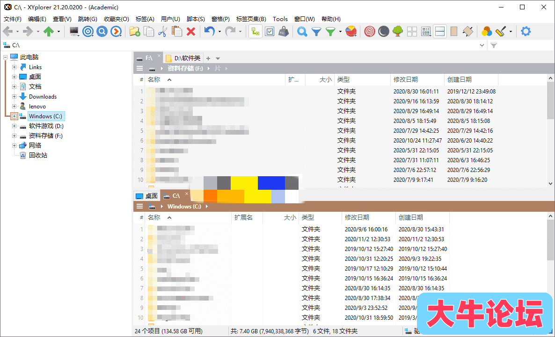Screen dimensions: 555x337
Task: Open the 脚本(S) menu
Action: point(196,19)
